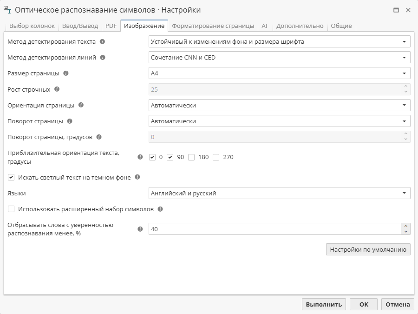The image size is (418, 314).
Task: Click the info icon next to Метод детектирования текста
Action: tap(103, 41)
